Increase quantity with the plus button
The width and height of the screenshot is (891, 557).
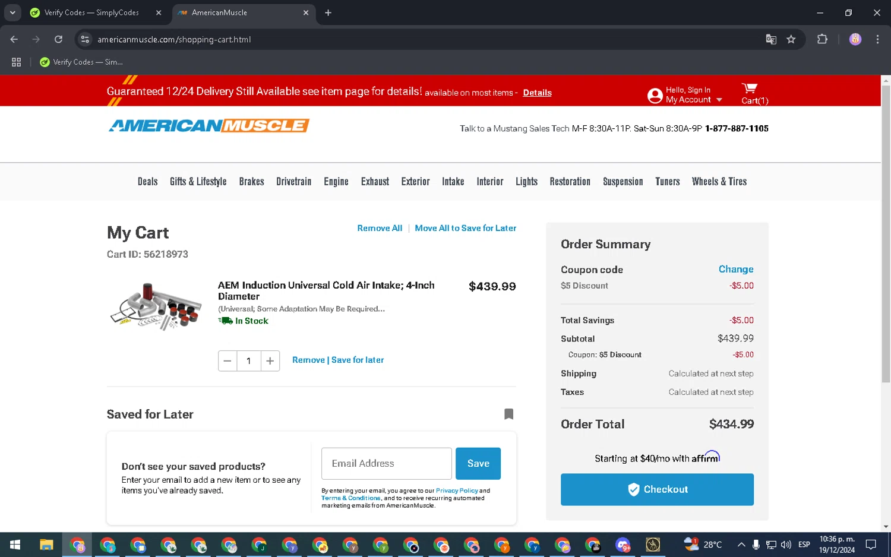point(270,360)
